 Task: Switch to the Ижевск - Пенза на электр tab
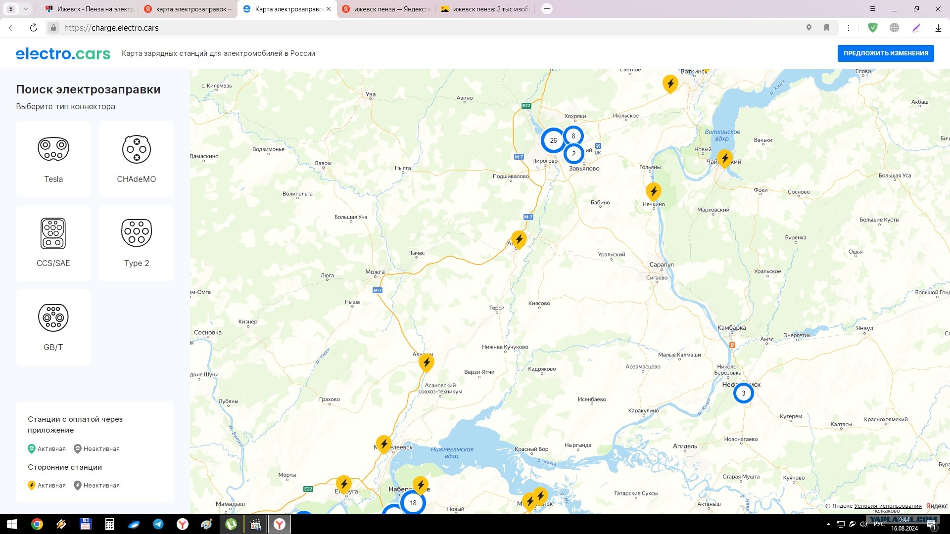click(x=89, y=9)
